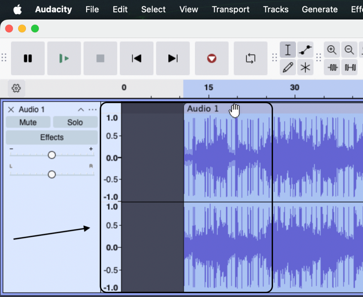Solo the Audio 1 track

click(75, 122)
